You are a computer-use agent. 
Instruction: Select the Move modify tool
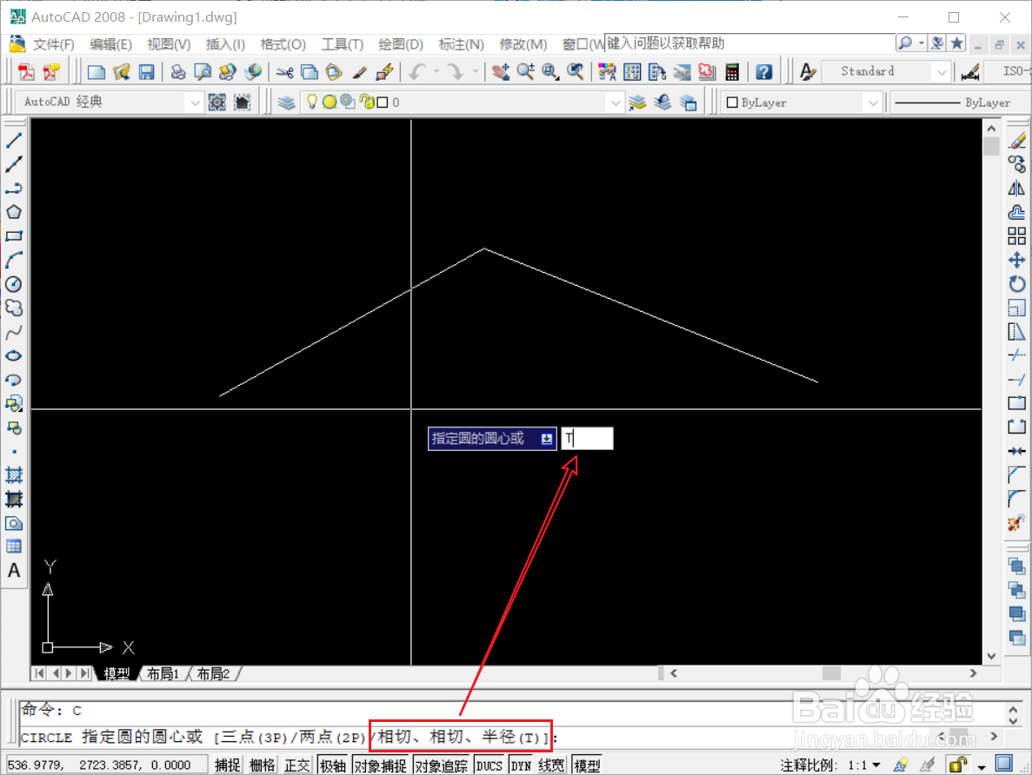point(1017,260)
